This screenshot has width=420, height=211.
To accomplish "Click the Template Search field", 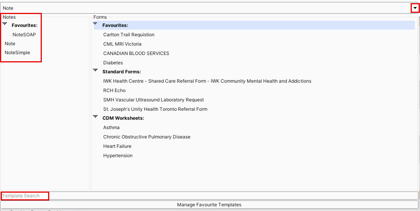I will coord(209,196).
